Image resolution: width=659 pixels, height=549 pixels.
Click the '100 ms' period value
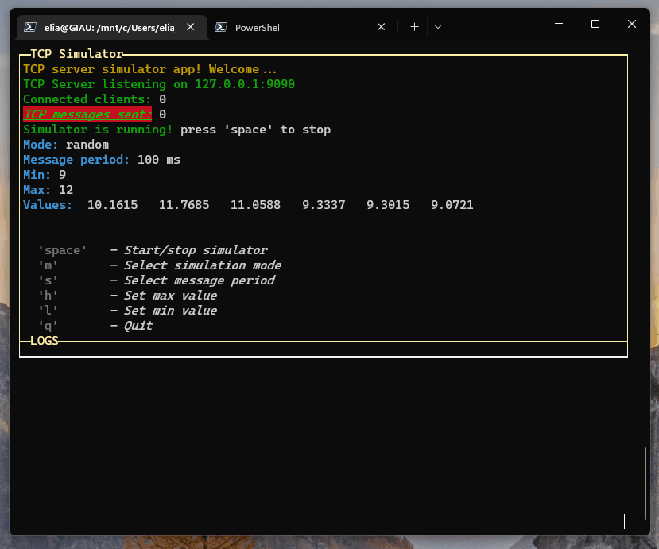[159, 160]
